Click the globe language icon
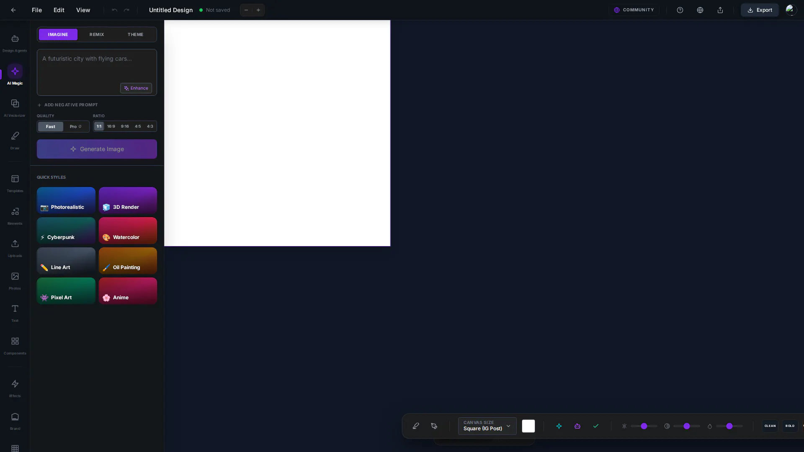 700,10
